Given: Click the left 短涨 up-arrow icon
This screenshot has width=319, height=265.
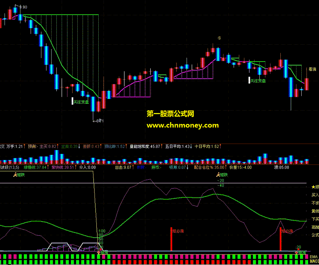Looking at the screenshot, I should [x=99, y=253].
